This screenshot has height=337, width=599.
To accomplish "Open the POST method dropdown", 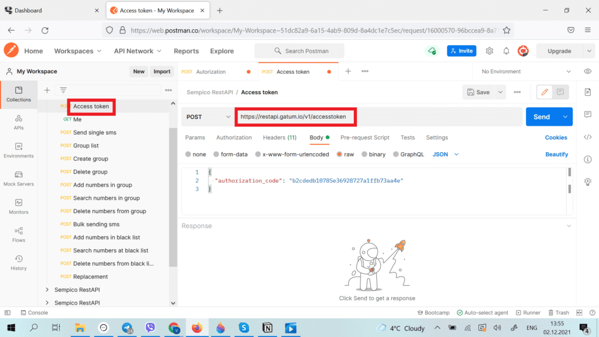I will [208, 117].
